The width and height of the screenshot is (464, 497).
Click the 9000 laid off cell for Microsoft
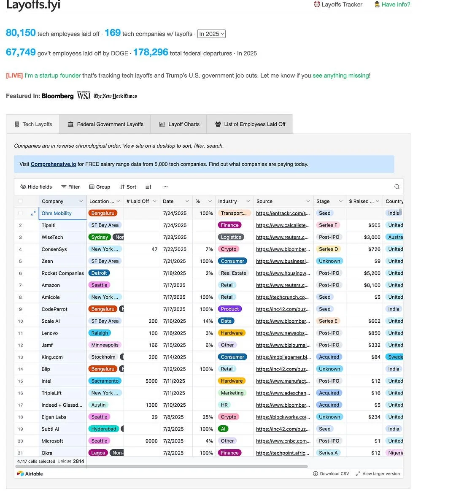point(142,441)
